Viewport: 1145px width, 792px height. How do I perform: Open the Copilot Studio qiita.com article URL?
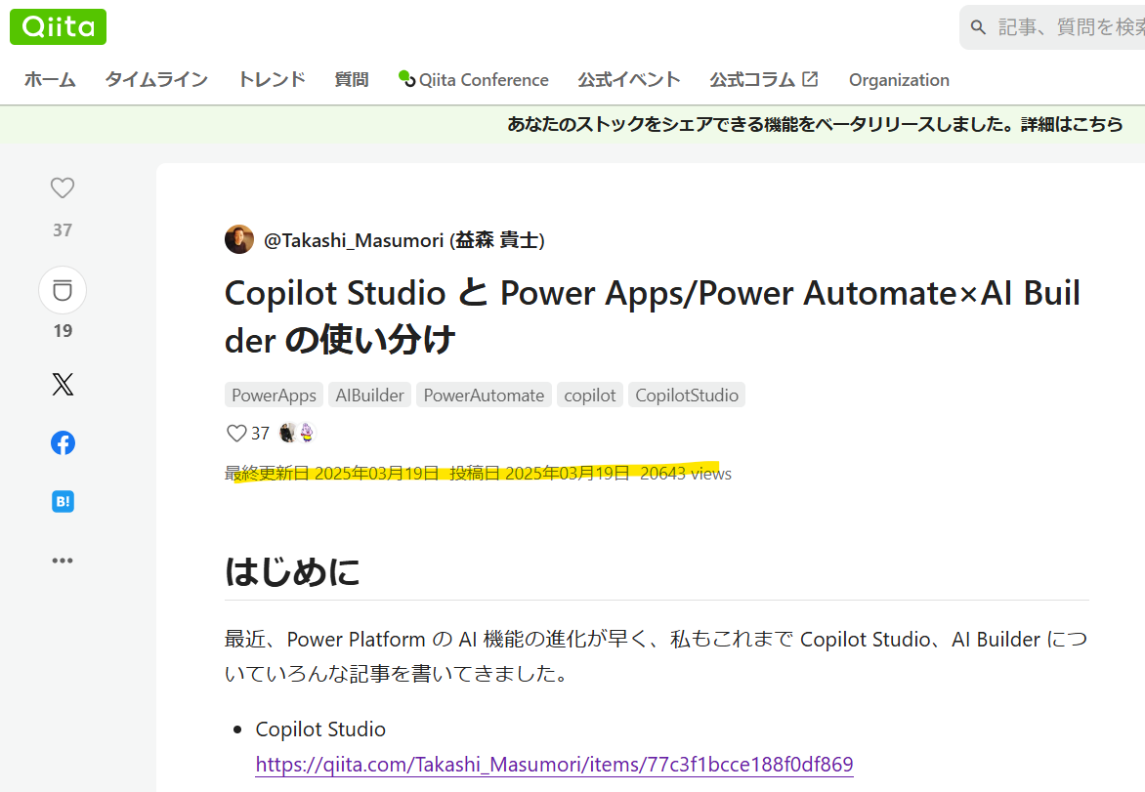(x=554, y=765)
